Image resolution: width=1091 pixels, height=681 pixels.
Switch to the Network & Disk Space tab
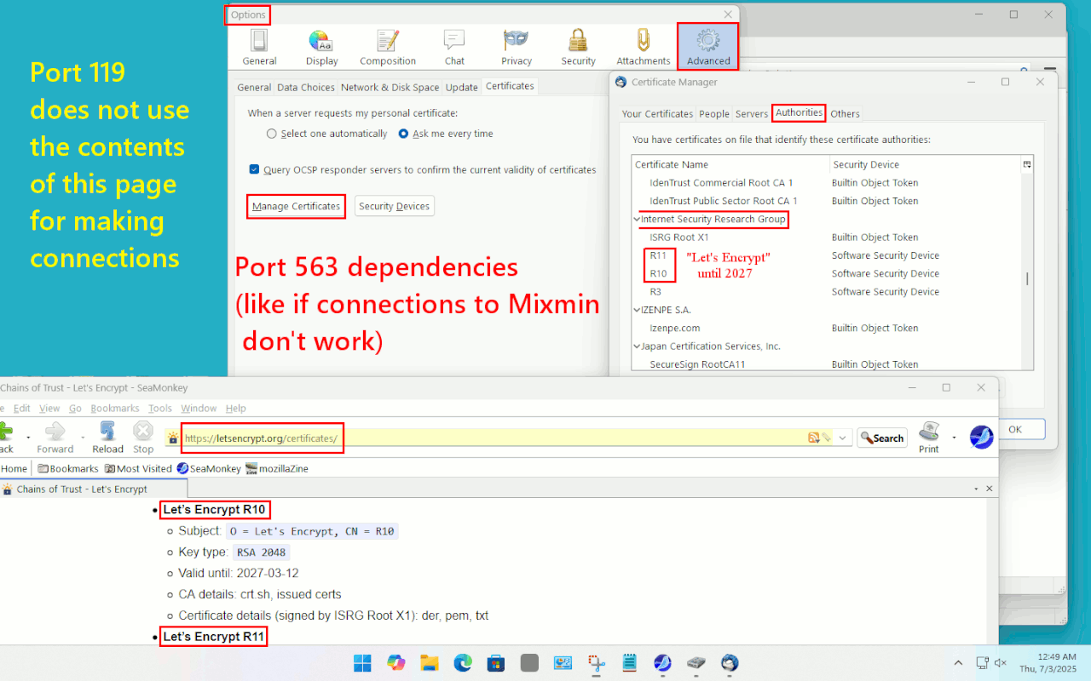click(390, 88)
